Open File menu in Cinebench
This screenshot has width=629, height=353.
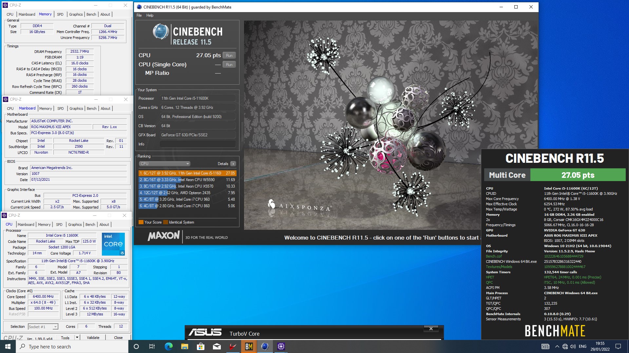point(139,15)
